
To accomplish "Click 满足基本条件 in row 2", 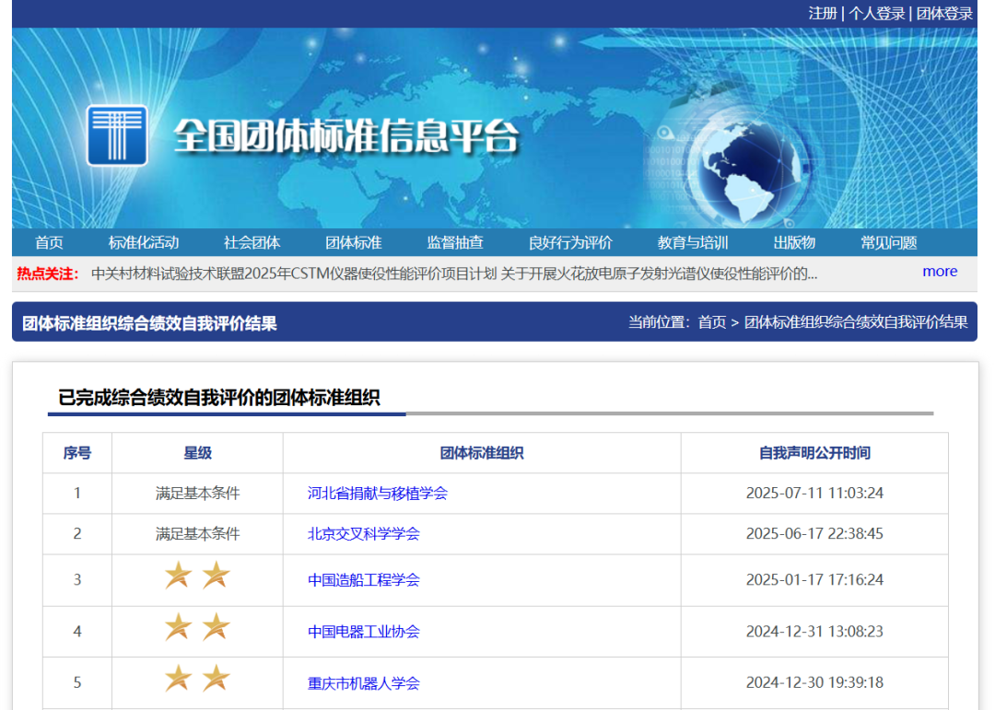I will (197, 534).
